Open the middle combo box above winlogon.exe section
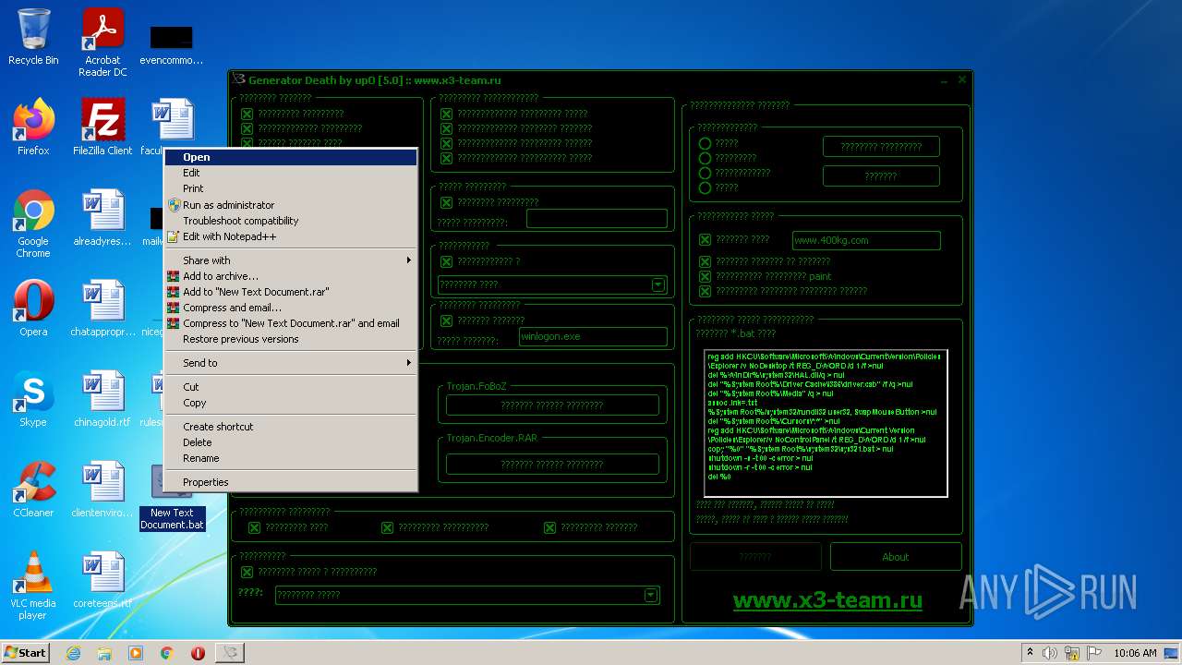 [552, 284]
